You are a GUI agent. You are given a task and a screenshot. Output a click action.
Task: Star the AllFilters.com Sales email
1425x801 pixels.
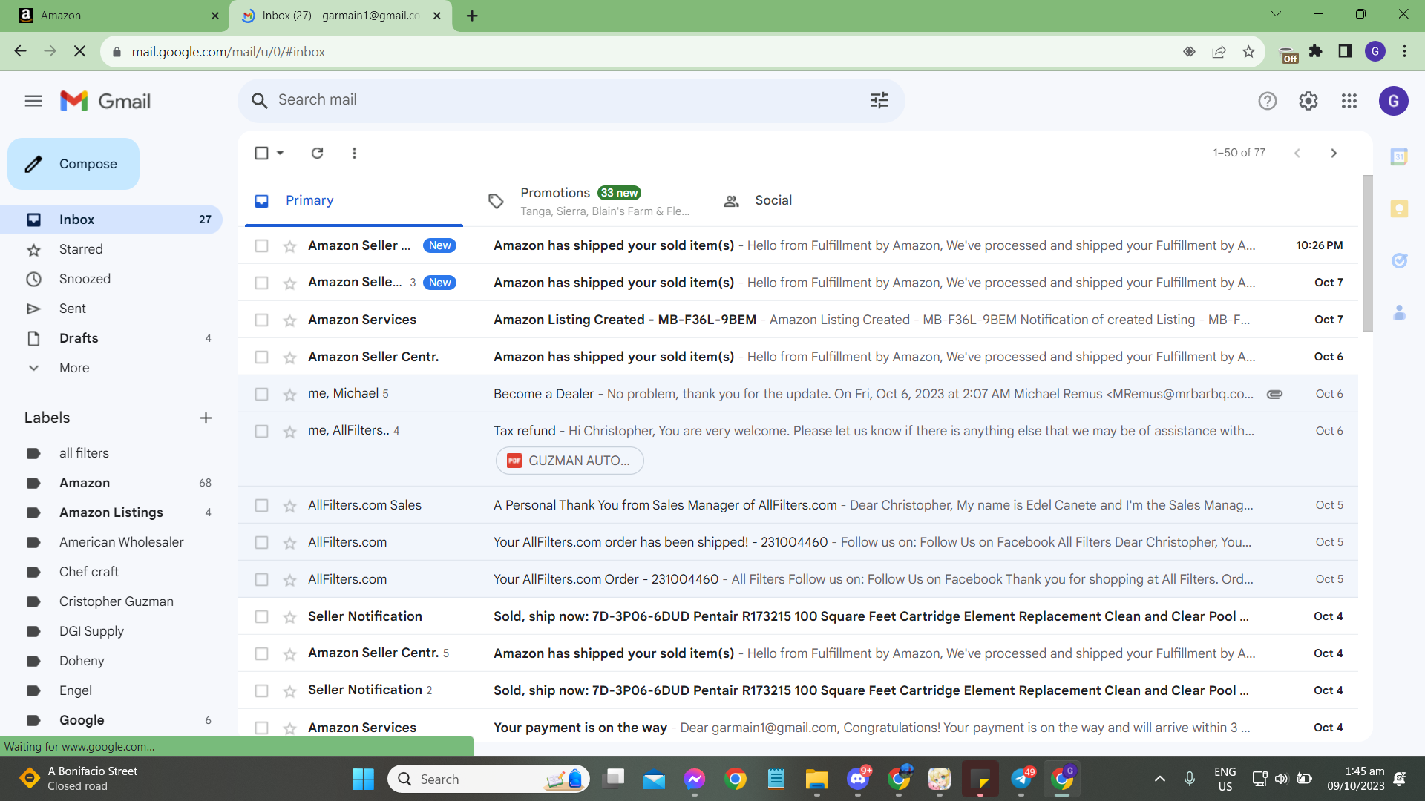coord(289,506)
